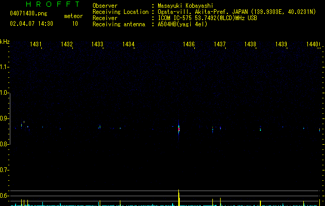Click the strong magenta meteor echo near 1436

(x=179, y=130)
